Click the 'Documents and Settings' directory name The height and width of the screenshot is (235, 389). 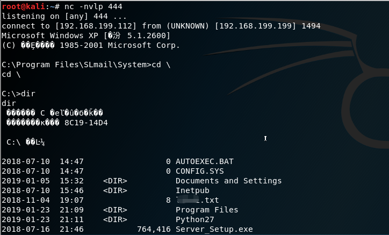tap(228, 181)
